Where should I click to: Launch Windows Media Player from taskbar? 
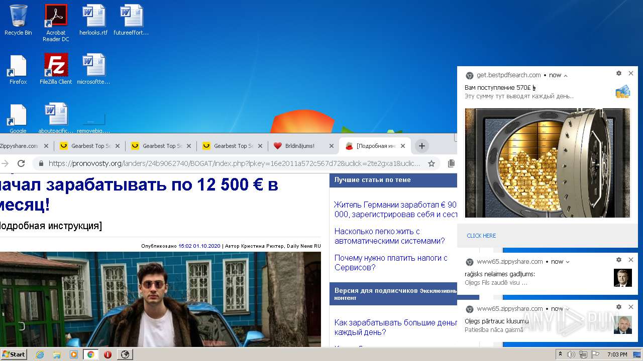point(74,354)
